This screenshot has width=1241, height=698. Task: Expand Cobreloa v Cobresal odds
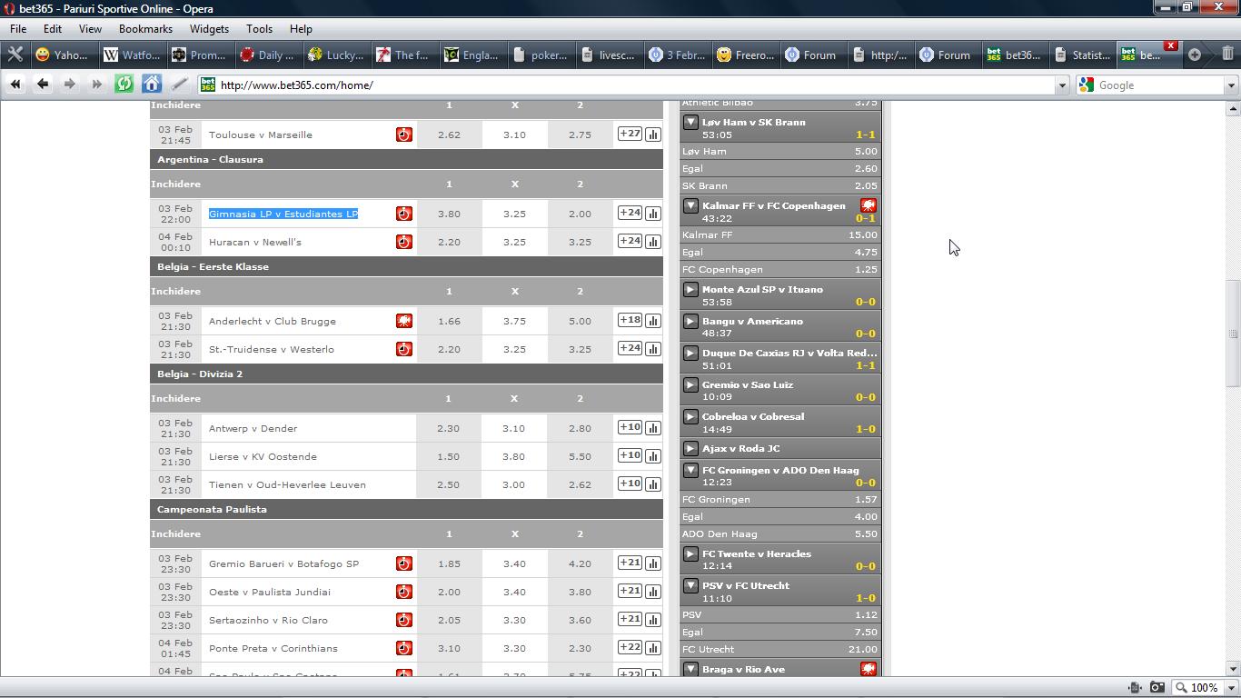point(690,417)
